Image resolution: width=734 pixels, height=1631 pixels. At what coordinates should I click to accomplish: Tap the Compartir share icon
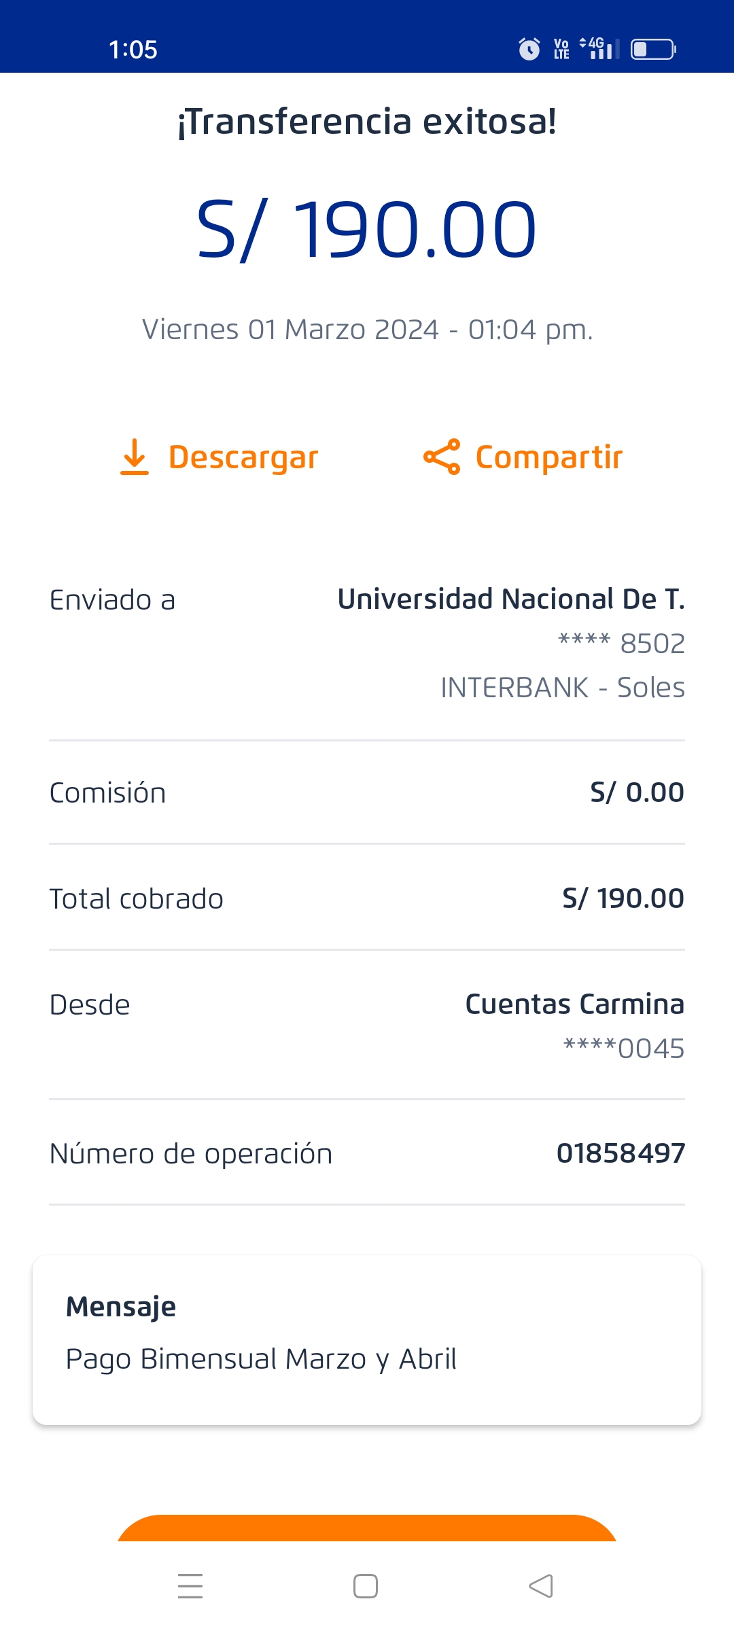tap(442, 457)
